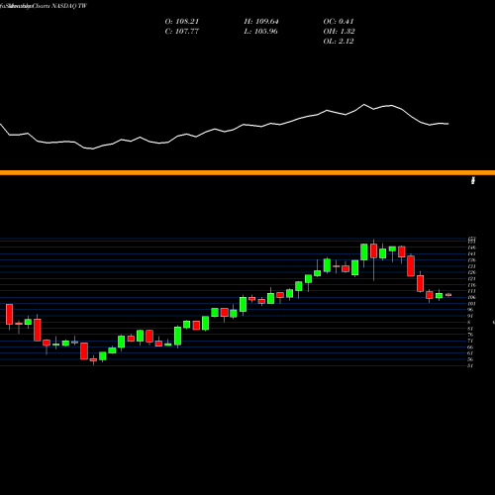Click the low price value L: 105.96
This screenshot has height=495, width=495.
pos(261,32)
